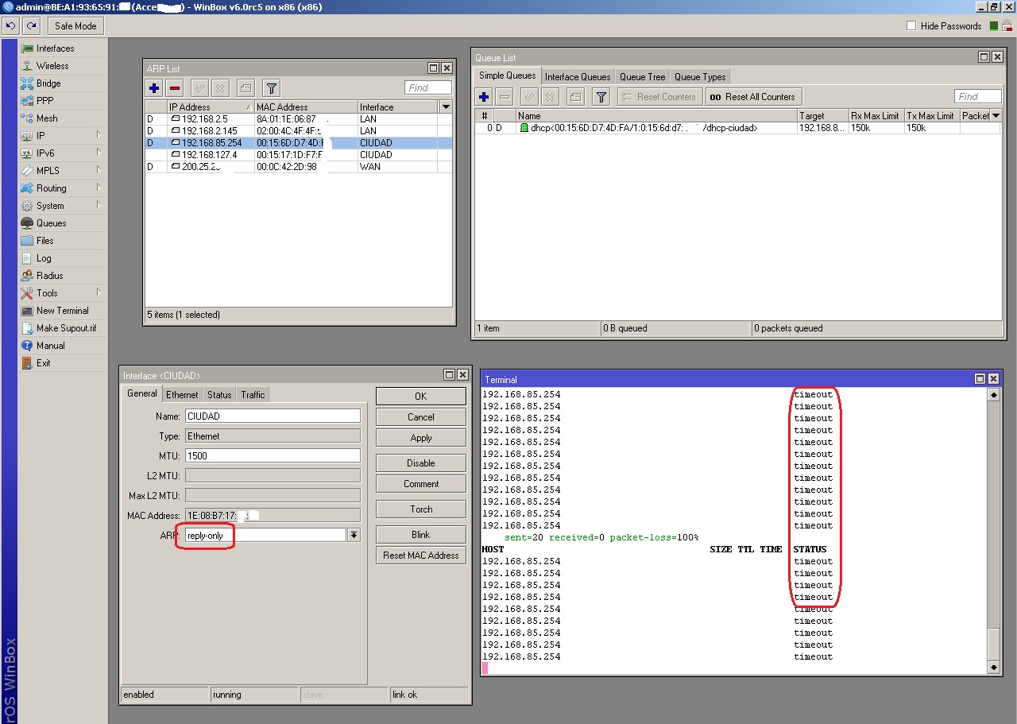Open ARP List column selector dropdown
Viewport: 1017px width, 724px height.
[x=446, y=106]
